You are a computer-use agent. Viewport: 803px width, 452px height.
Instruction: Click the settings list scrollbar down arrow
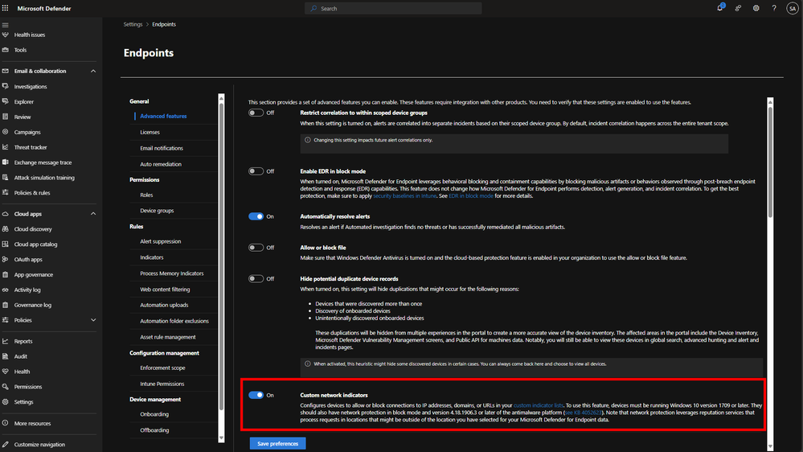pyautogui.click(x=221, y=438)
